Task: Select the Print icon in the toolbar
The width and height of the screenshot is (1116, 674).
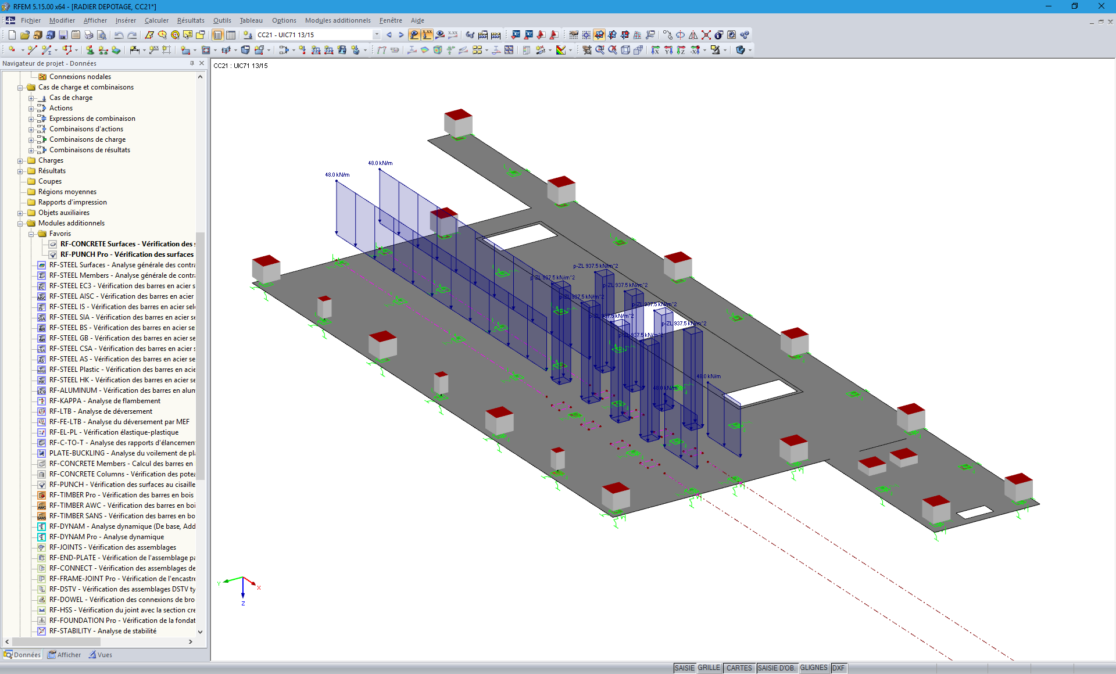Action: coord(88,34)
